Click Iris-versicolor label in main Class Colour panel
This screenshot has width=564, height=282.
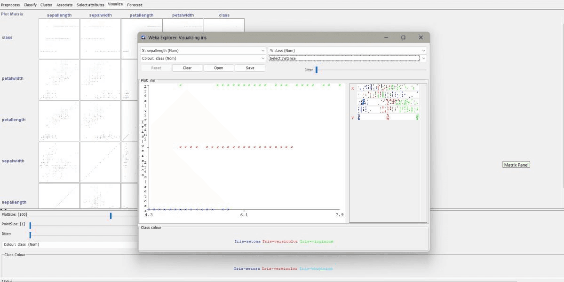click(x=279, y=269)
